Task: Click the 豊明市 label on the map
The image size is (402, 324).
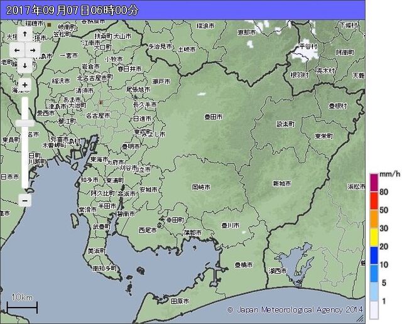Action: pyautogui.click(x=131, y=146)
